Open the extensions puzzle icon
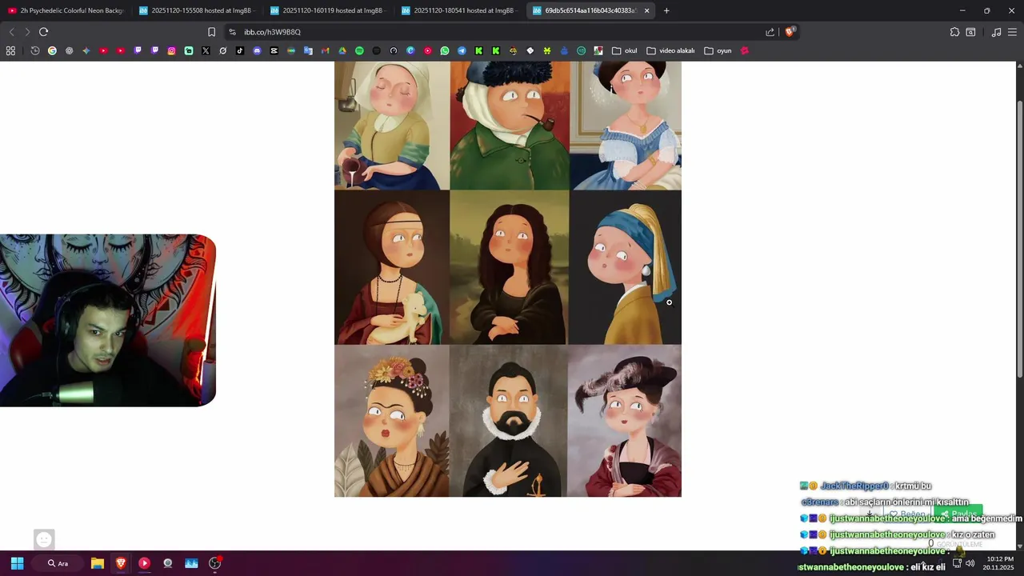1024x576 pixels. [x=954, y=32]
